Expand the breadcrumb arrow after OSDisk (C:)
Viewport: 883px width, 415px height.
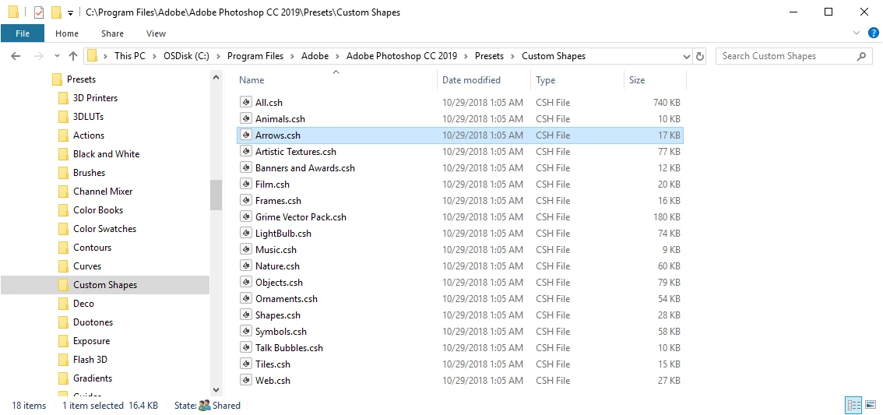tap(219, 56)
